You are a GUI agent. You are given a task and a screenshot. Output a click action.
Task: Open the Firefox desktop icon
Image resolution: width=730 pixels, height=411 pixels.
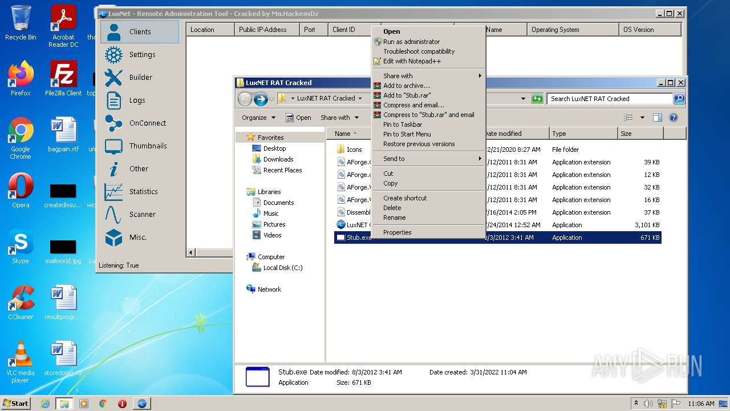21,79
